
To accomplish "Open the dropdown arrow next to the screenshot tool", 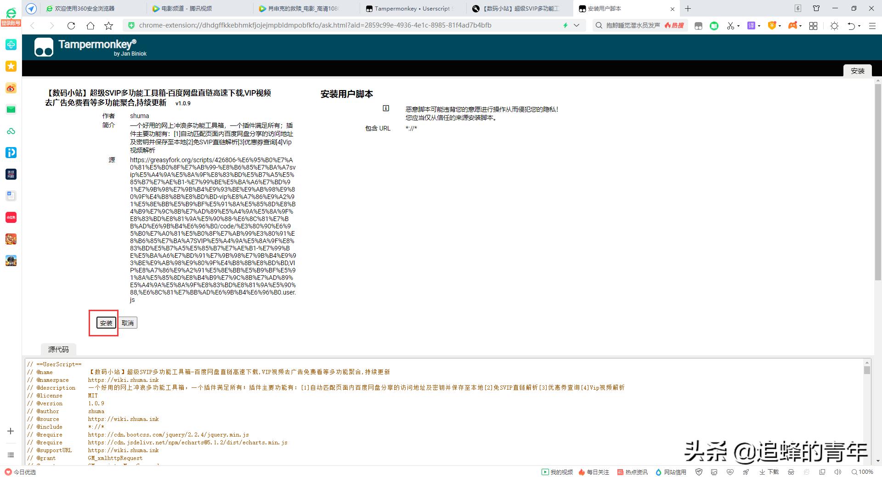I will click(738, 26).
